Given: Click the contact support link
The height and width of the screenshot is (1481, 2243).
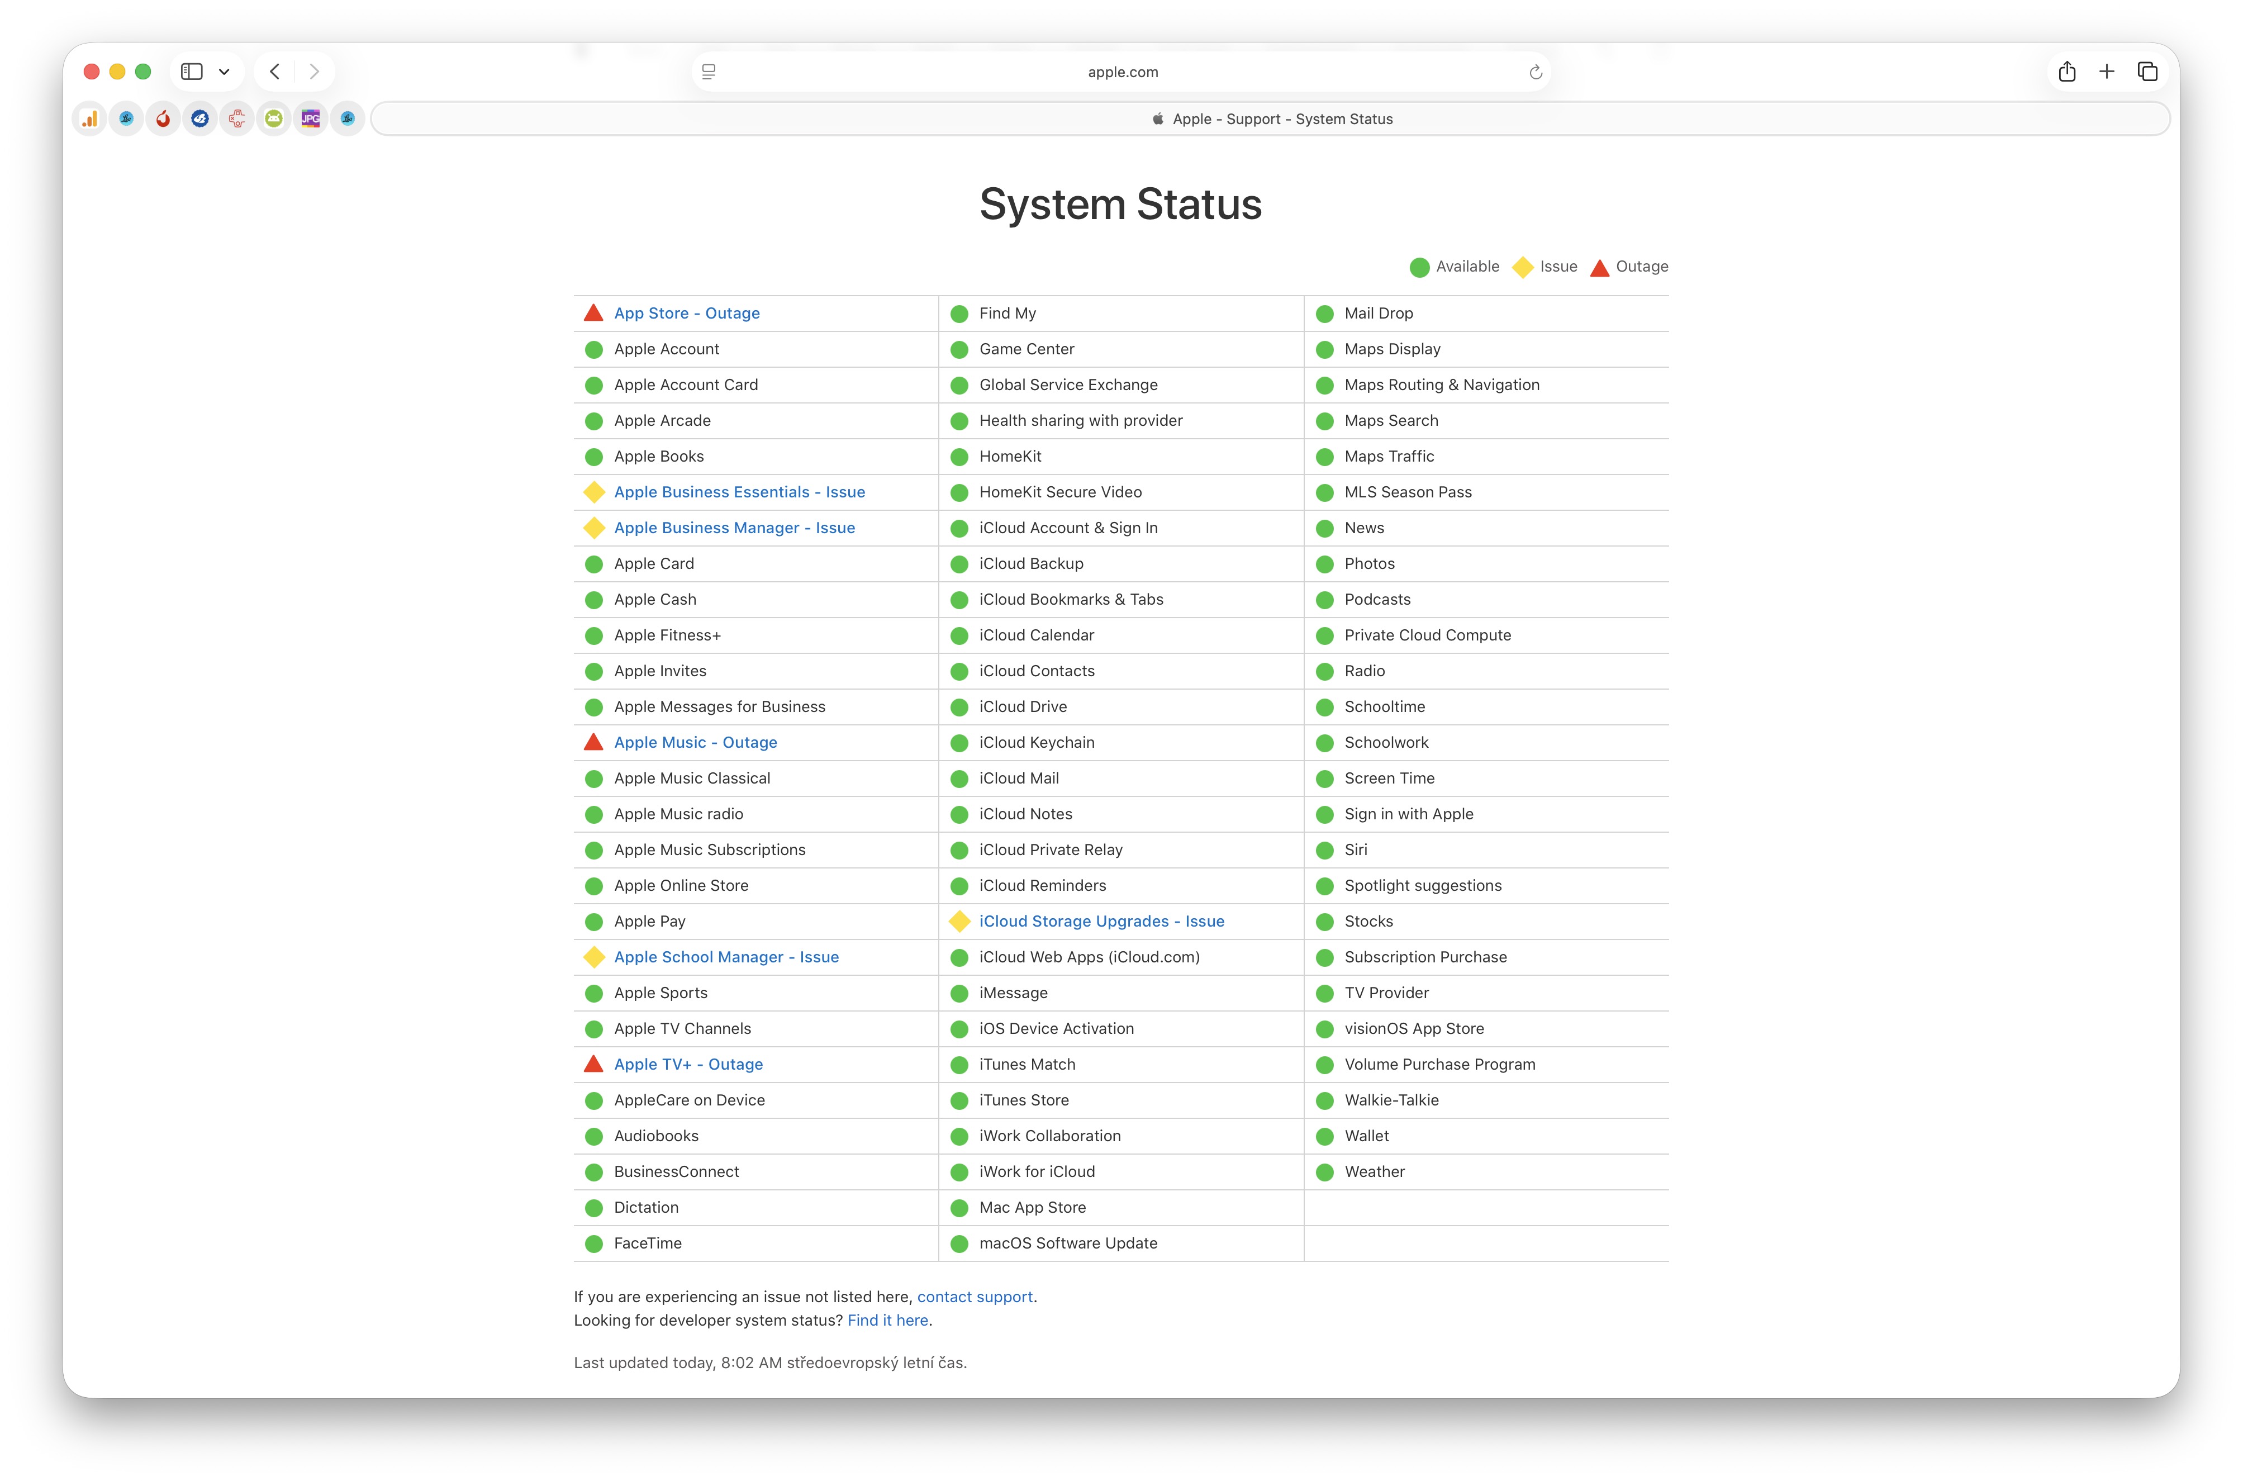Looking at the screenshot, I should tap(975, 1297).
